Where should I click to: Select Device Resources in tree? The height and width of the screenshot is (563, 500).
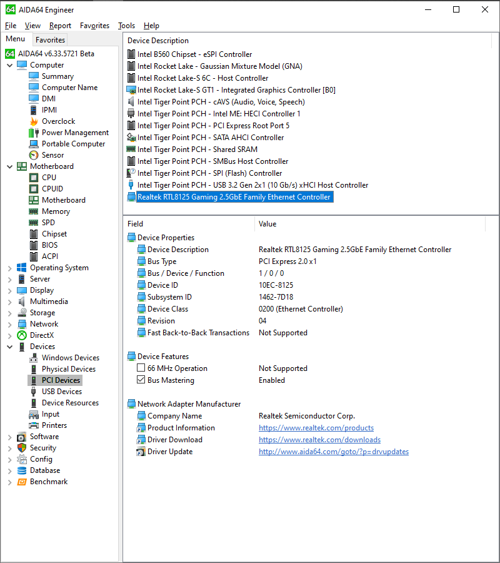coord(70,403)
